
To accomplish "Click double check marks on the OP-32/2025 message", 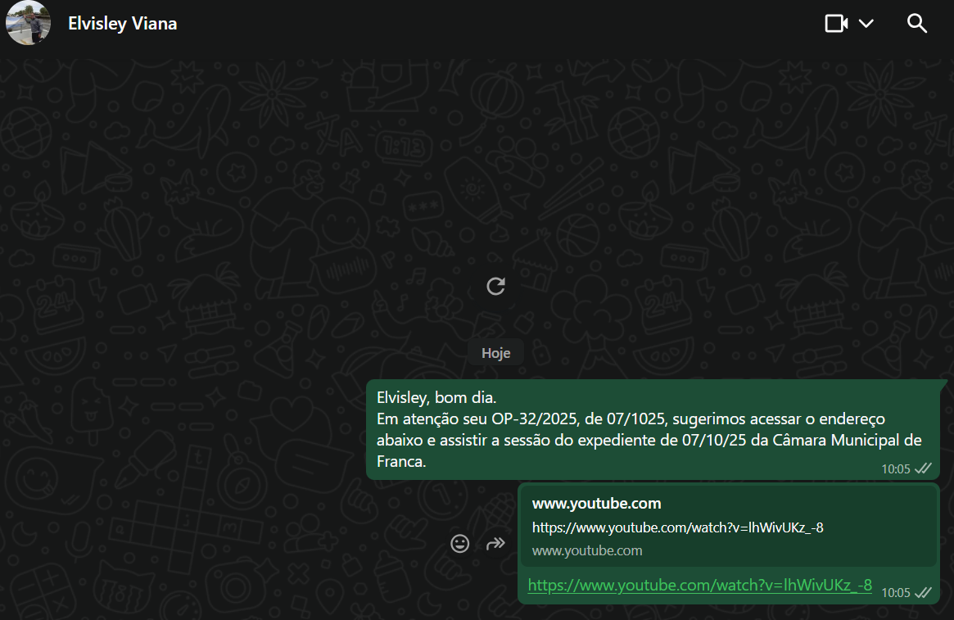I will (924, 468).
